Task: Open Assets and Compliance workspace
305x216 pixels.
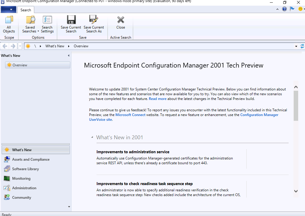Action: tap(36, 159)
